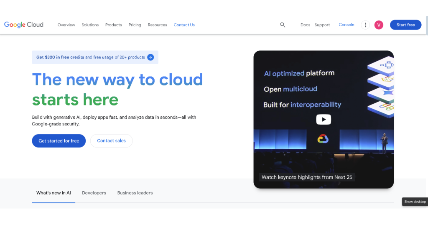This screenshot has height=240, width=428.
Task: Expand the Solutions navigation menu
Action: click(x=90, y=25)
